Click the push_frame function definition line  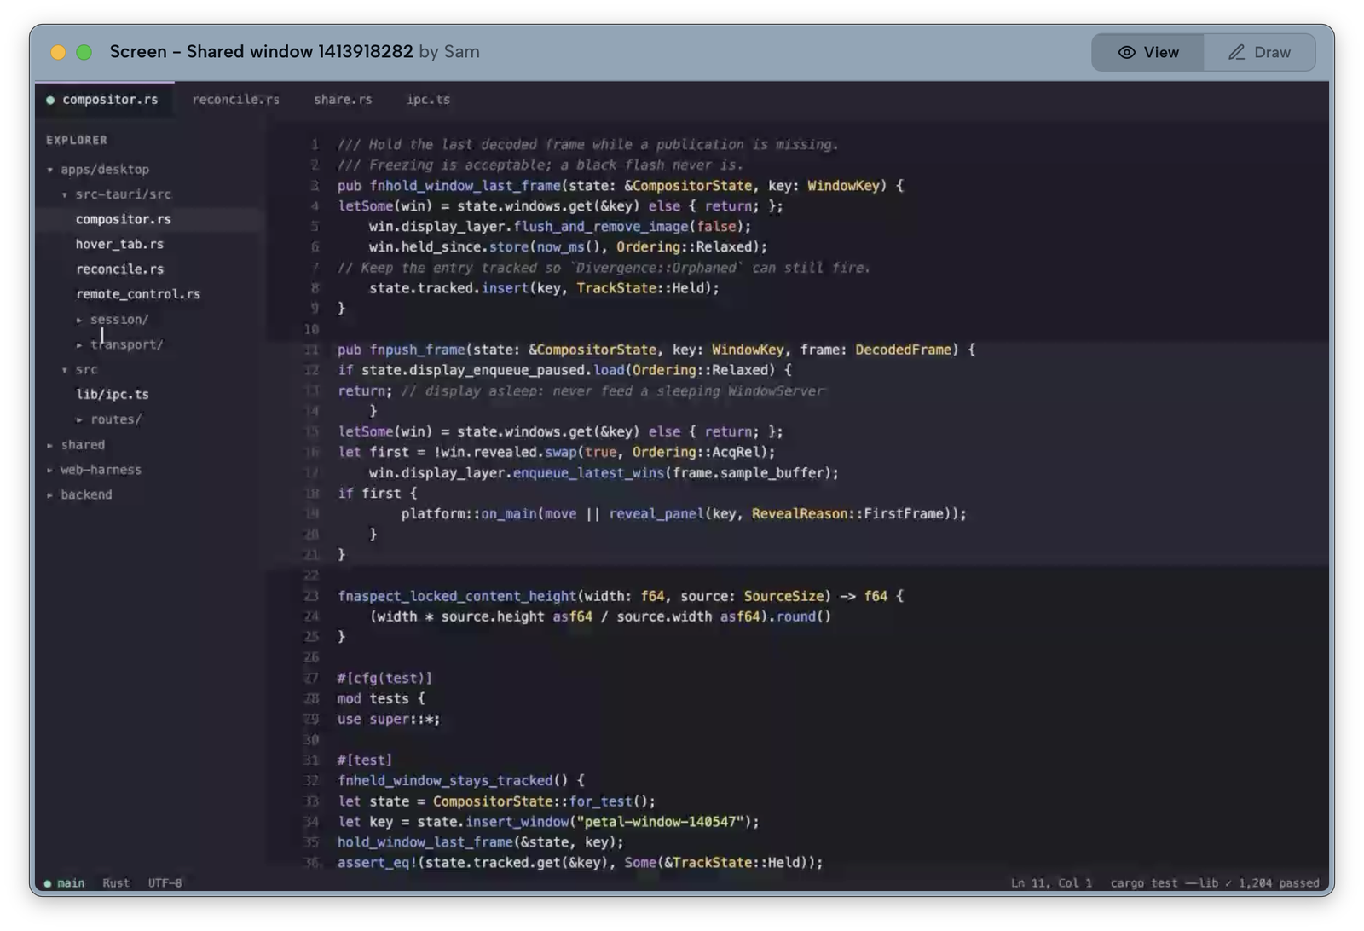[x=656, y=350]
